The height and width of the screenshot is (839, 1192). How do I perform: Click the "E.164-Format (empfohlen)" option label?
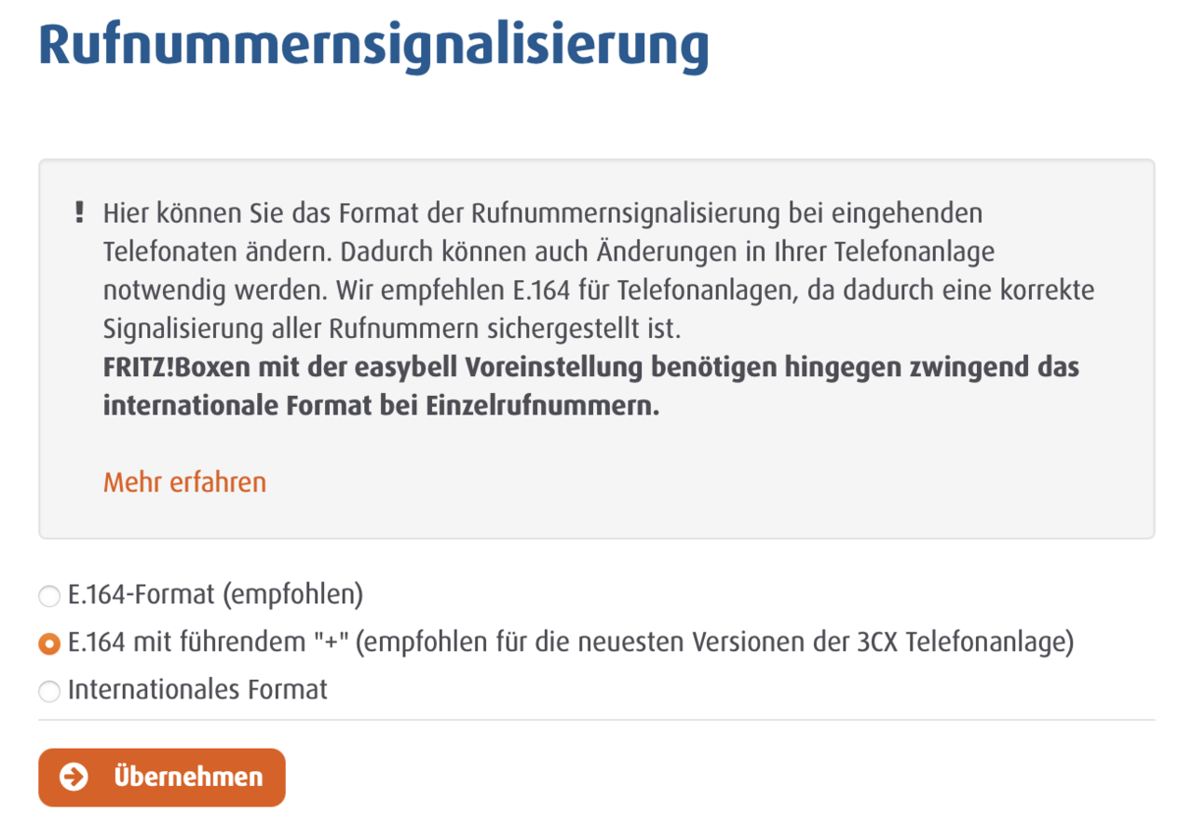(214, 594)
